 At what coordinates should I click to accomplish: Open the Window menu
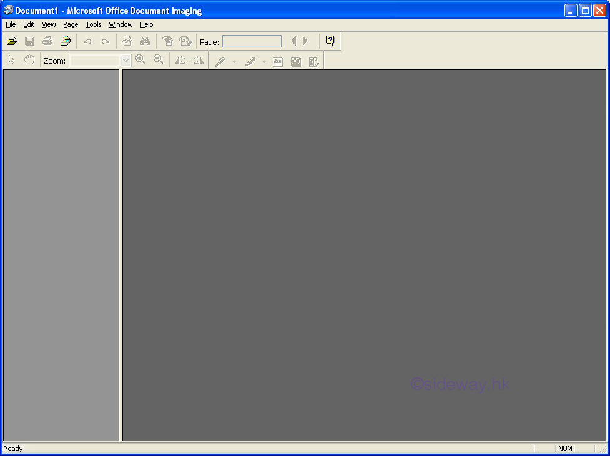coord(121,24)
